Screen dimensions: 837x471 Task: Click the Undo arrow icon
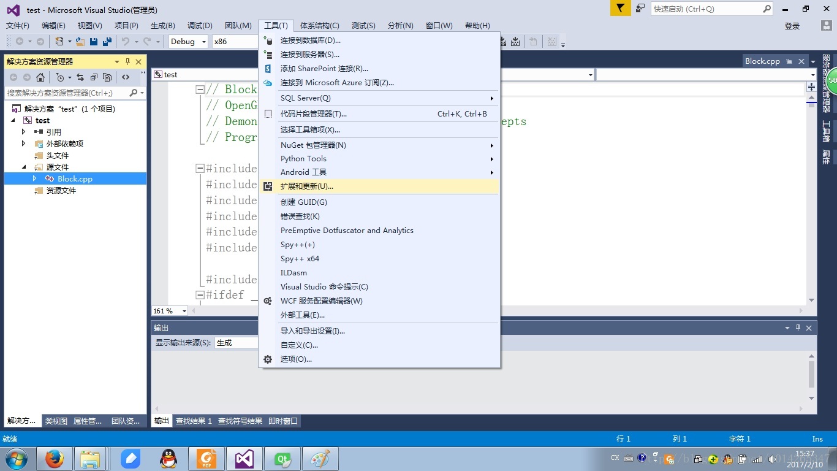tap(126, 42)
